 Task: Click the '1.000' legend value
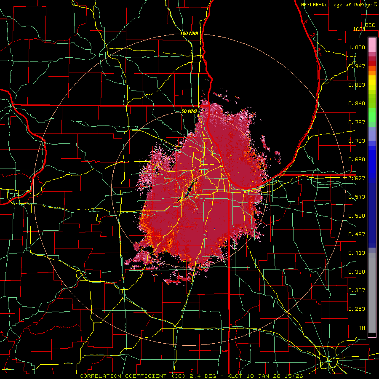coord(357,47)
